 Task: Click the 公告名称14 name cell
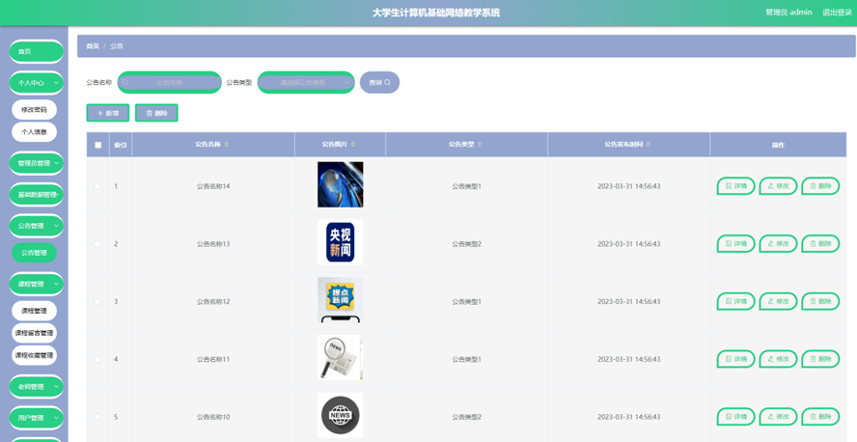tap(213, 186)
